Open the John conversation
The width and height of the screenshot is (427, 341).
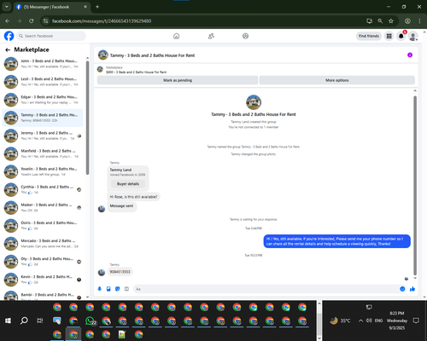coord(43,64)
